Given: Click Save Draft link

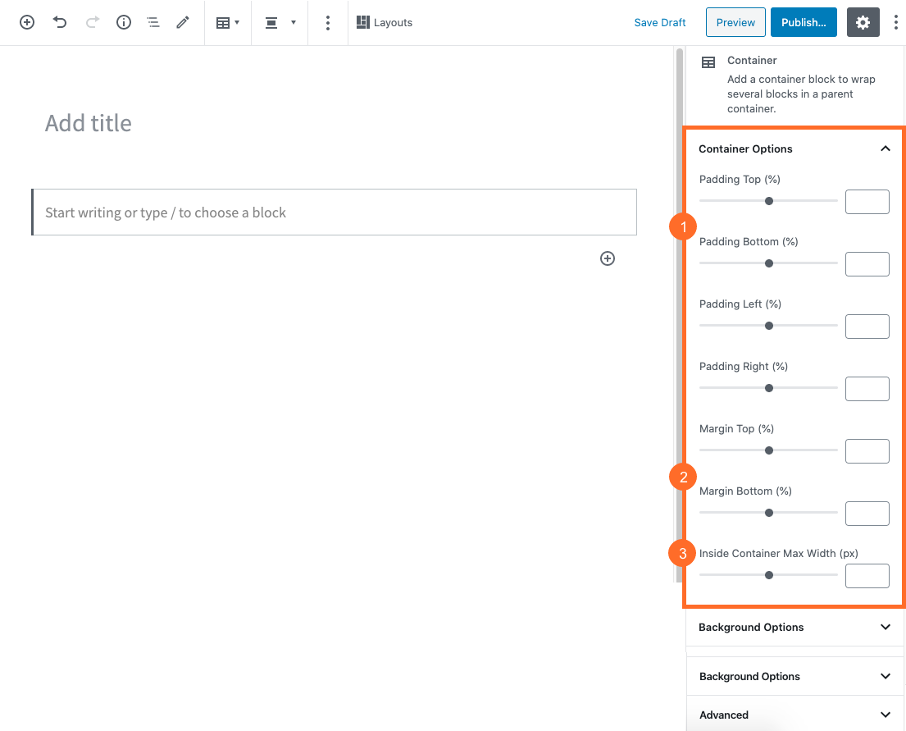Looking at the screenshot, I should click(x=659, y=23).
